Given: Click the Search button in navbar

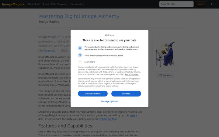Looking at the screenshot, I should coord(201,4).
